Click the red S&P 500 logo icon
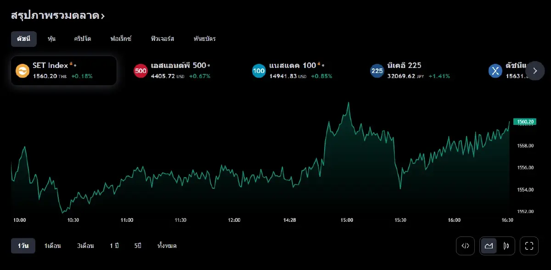This screenshot has width=551, height=270. [x=141, y=71]
